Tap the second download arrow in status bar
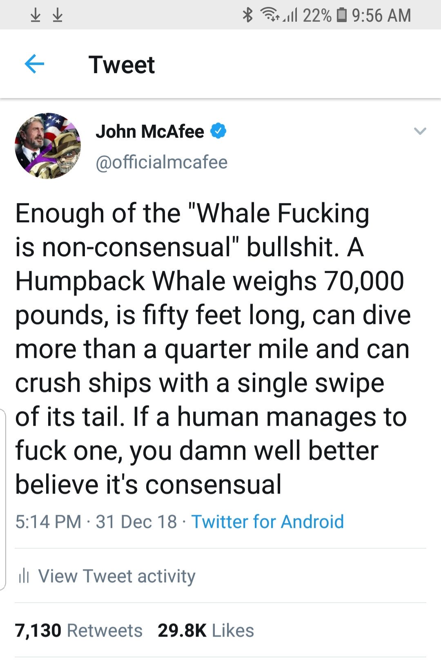The height and width of the screenshot is (666, 441). (58, 15)
